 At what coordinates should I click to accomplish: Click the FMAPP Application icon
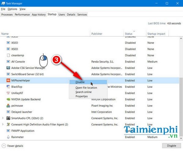click(8, 131)
